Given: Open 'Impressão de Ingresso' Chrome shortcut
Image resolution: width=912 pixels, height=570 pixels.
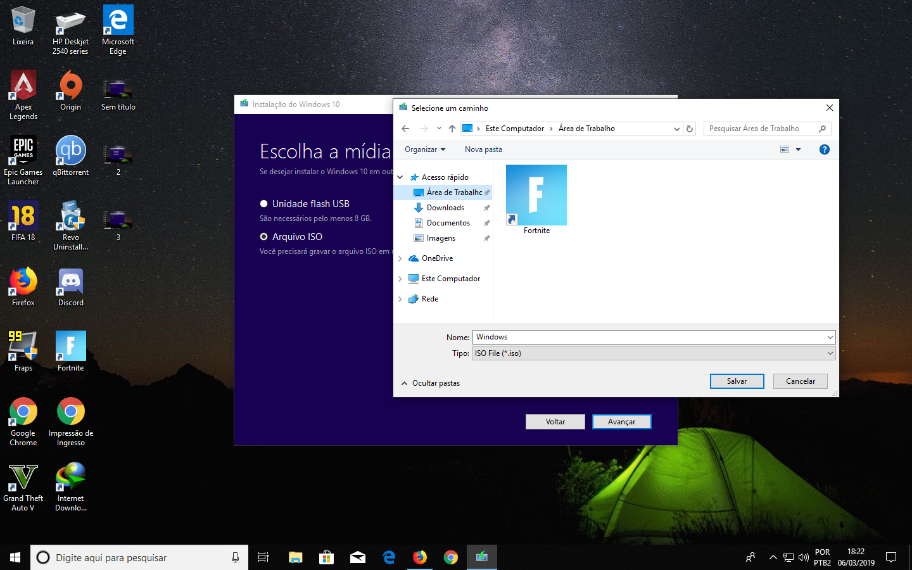Looking at the screenshot, I should [70, 421].
